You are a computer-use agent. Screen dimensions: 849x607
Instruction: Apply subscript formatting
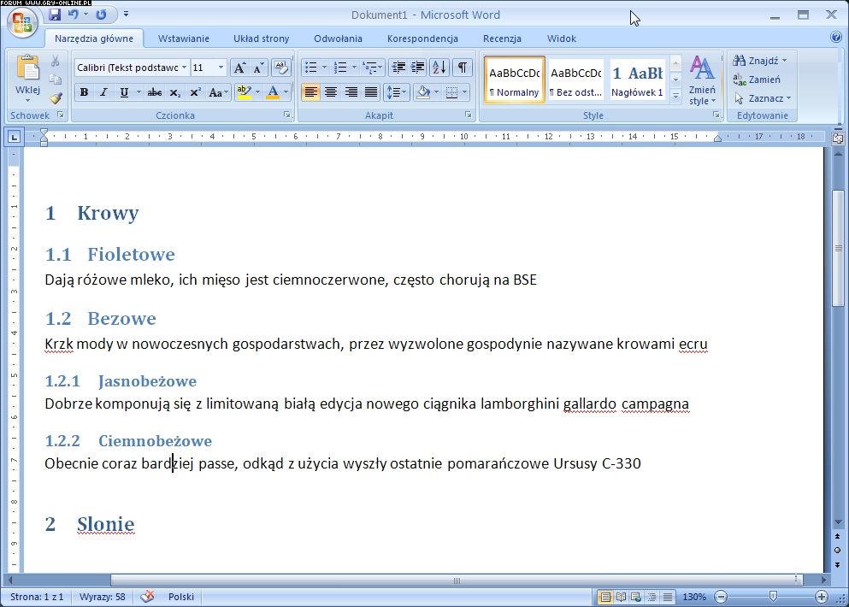pyautogui.click(x=174, y=92)
